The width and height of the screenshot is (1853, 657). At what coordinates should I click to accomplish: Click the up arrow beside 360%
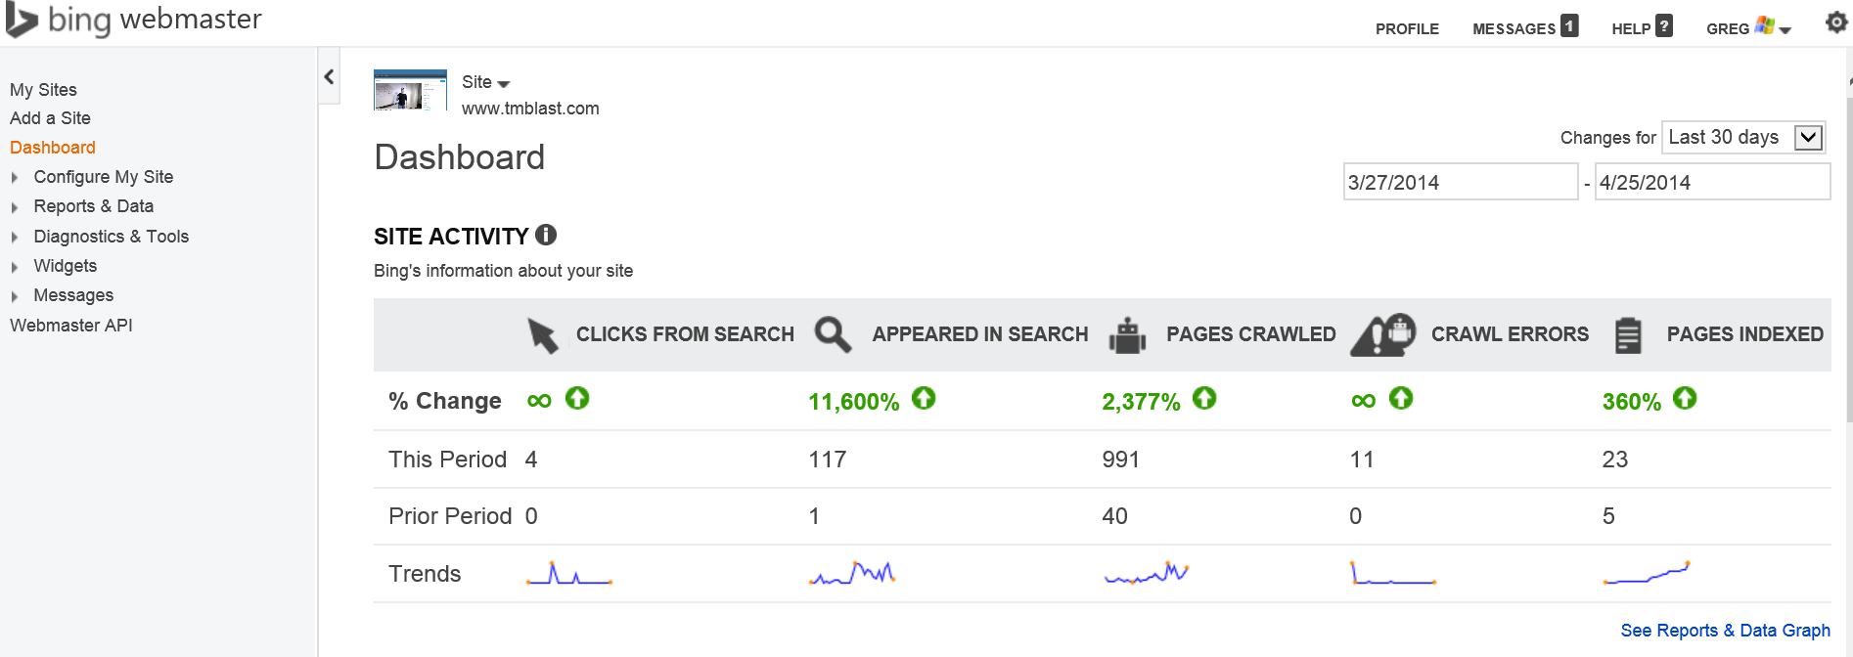[x=1685, y=398]
